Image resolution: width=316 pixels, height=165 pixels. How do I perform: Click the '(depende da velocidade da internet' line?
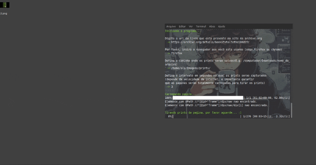point(209,80)
